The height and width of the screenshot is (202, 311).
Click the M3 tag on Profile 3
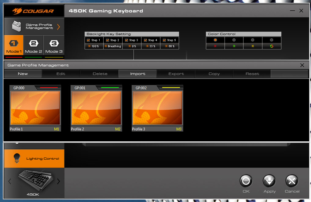tap(179, 129)
